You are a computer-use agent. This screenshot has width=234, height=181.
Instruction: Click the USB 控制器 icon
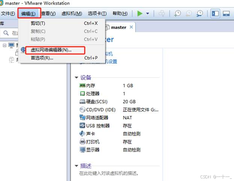tap(82, 126)
